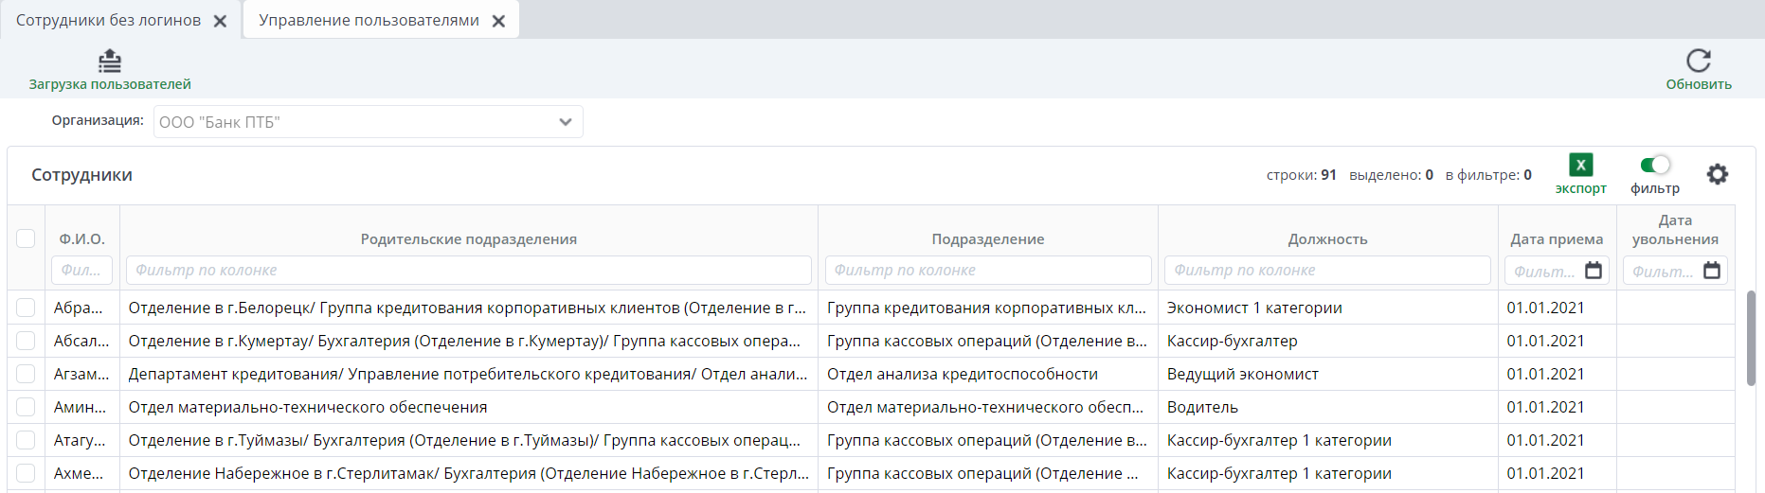Image resolution: width=1765 pixels, height=493 pixels.
Task: Click Обновить label
Action: tap(1699, 84)
